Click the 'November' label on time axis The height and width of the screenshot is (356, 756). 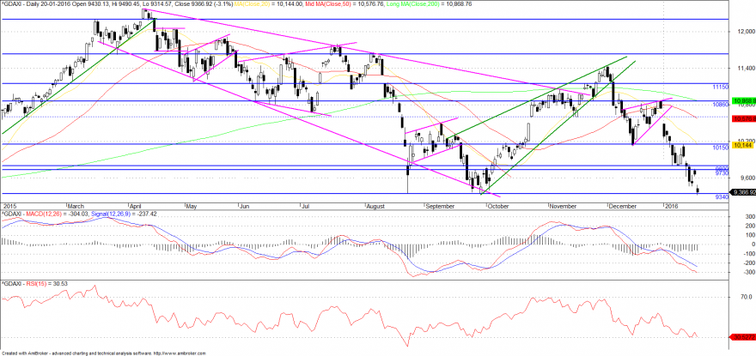tap(564, 206)
